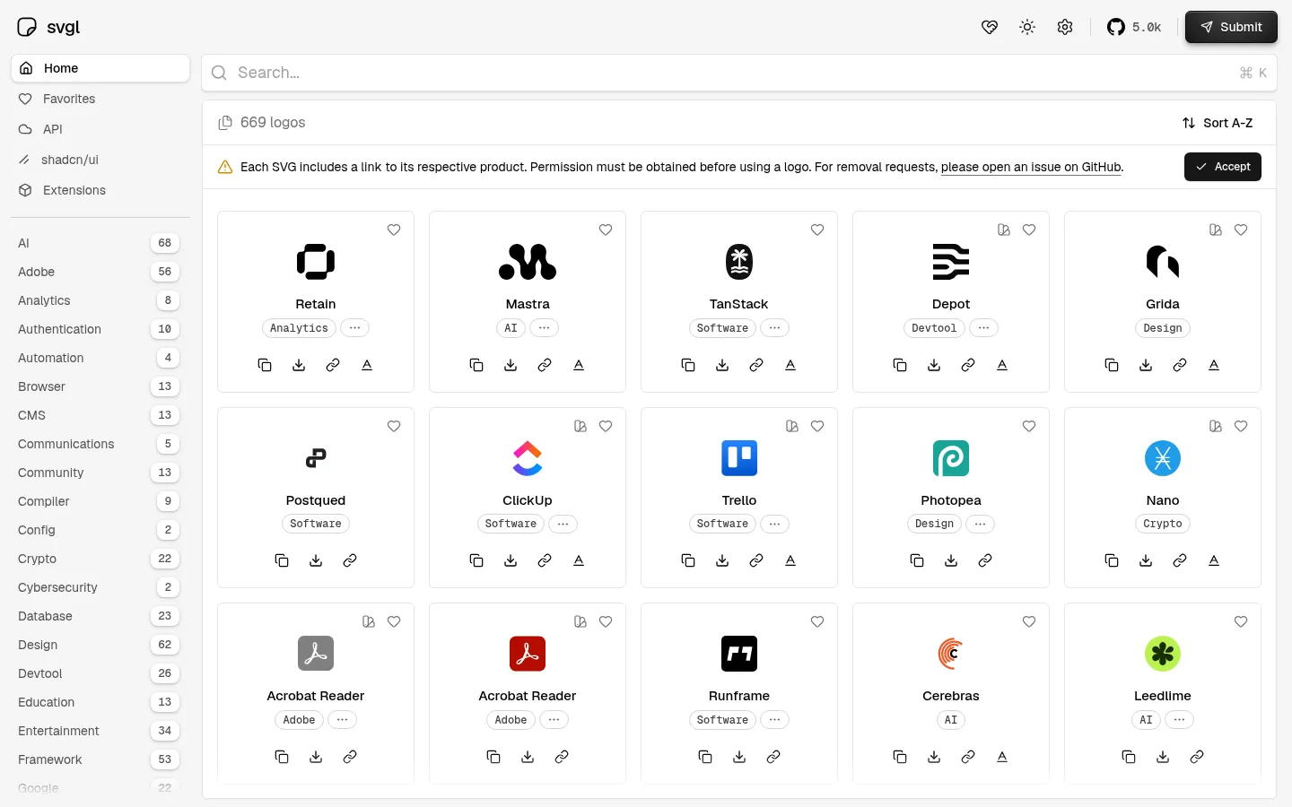Follow the open an issue on GitHub link
Image resolution: width=1292 pixels, height=807 pixels.
click(x=1031, y=167)
